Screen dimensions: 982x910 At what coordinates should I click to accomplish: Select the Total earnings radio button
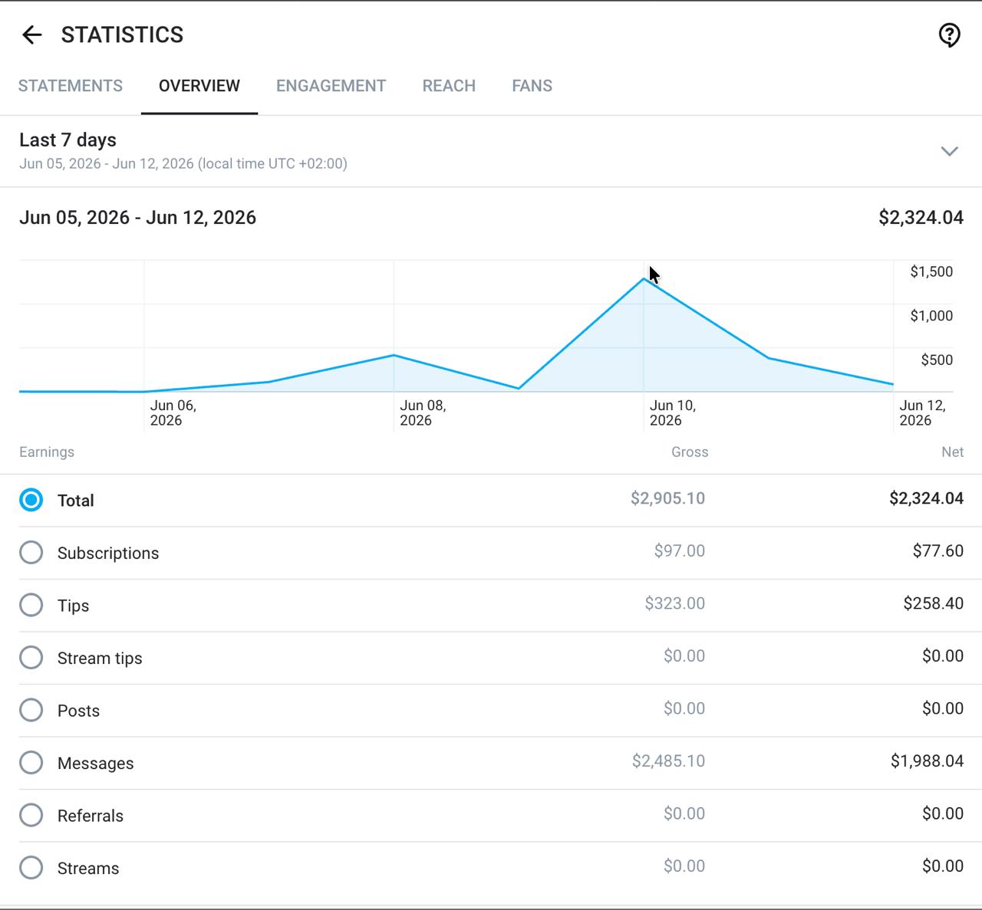tap(31, 500)
